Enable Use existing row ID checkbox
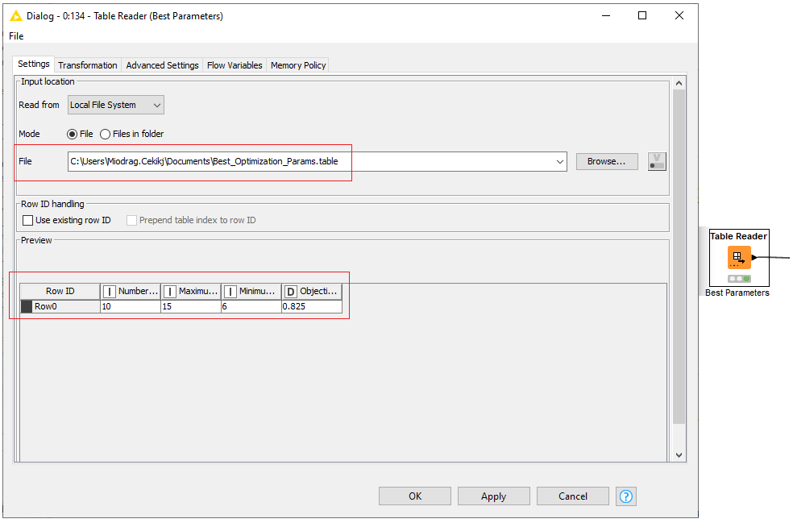Screen dimensions: 793x523 point(28,221)
